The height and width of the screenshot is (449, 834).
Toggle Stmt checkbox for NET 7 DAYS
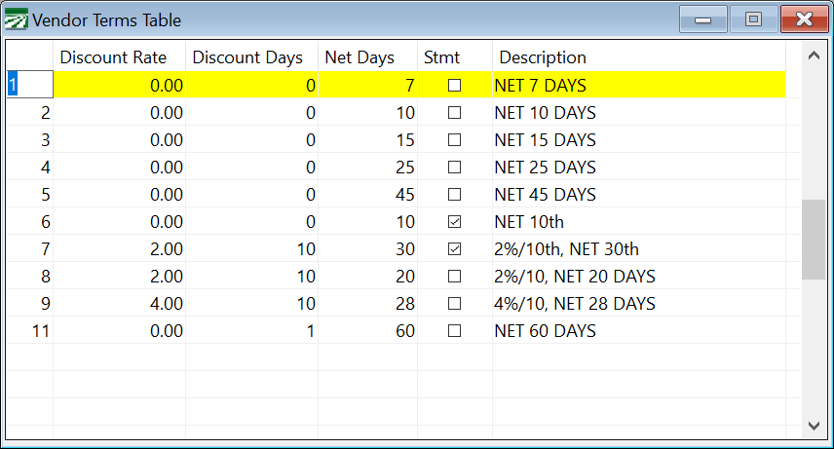click(x=454, y=85)
